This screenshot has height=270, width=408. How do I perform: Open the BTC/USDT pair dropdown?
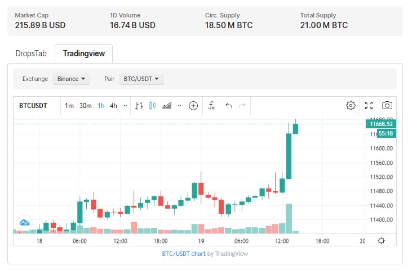tap(141, 79)
